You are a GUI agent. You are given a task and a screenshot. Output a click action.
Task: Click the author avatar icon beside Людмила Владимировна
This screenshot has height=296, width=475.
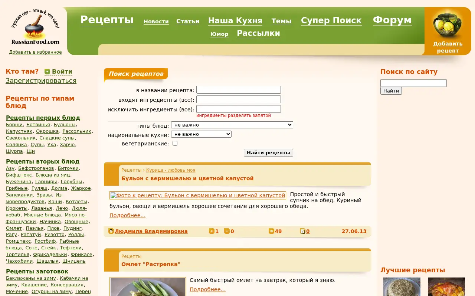(x=111, y=231)
